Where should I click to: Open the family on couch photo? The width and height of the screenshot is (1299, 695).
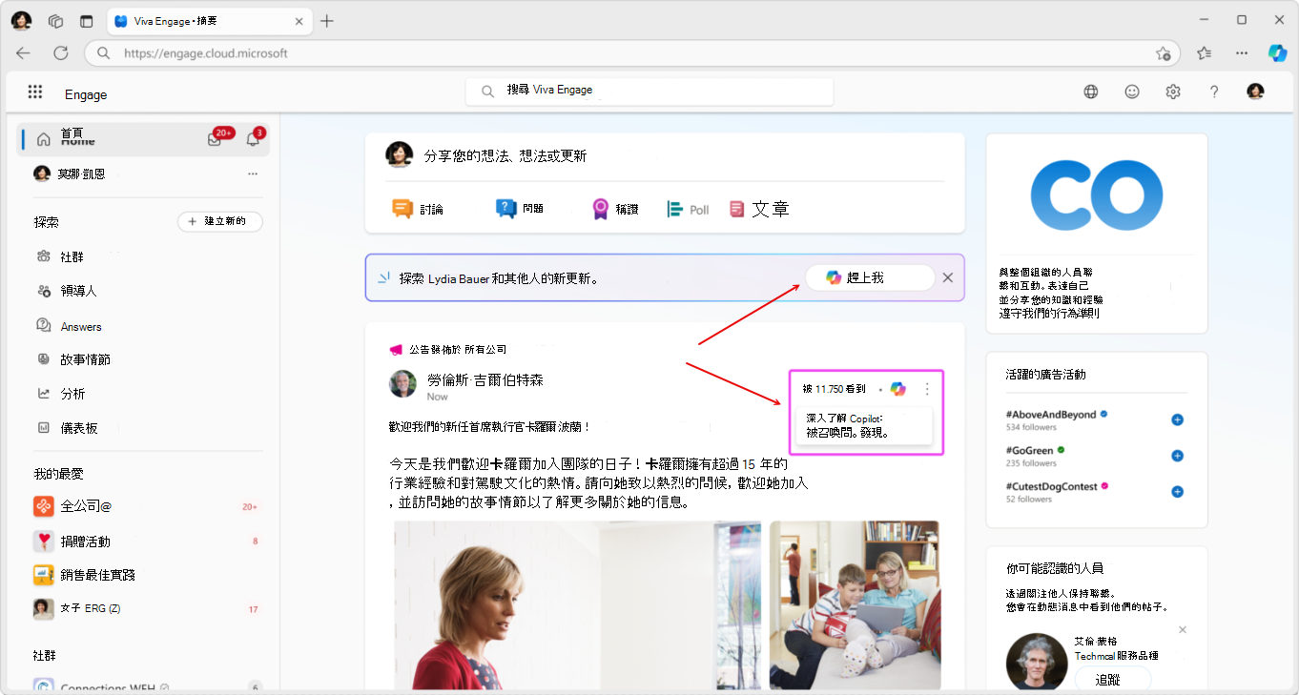point(855,604)
